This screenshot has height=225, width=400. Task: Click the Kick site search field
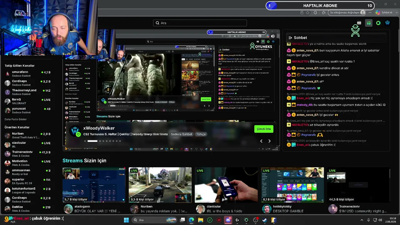tap(200, 23)
